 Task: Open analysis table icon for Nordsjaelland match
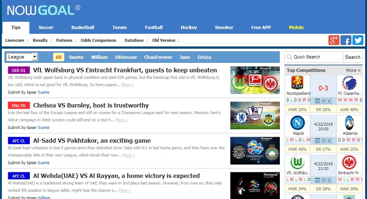click(x=317, y=101)
